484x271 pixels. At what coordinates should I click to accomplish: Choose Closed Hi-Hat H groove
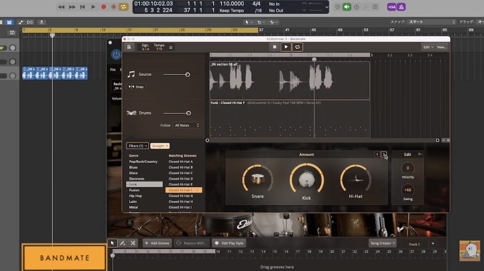click(x=181, y=201)
